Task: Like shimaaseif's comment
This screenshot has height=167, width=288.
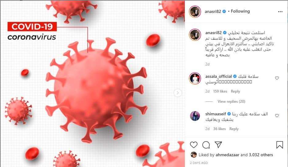Action: click(277, 116)
